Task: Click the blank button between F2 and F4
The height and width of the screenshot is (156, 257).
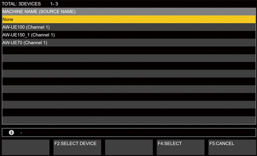Action: coord(129,147)
